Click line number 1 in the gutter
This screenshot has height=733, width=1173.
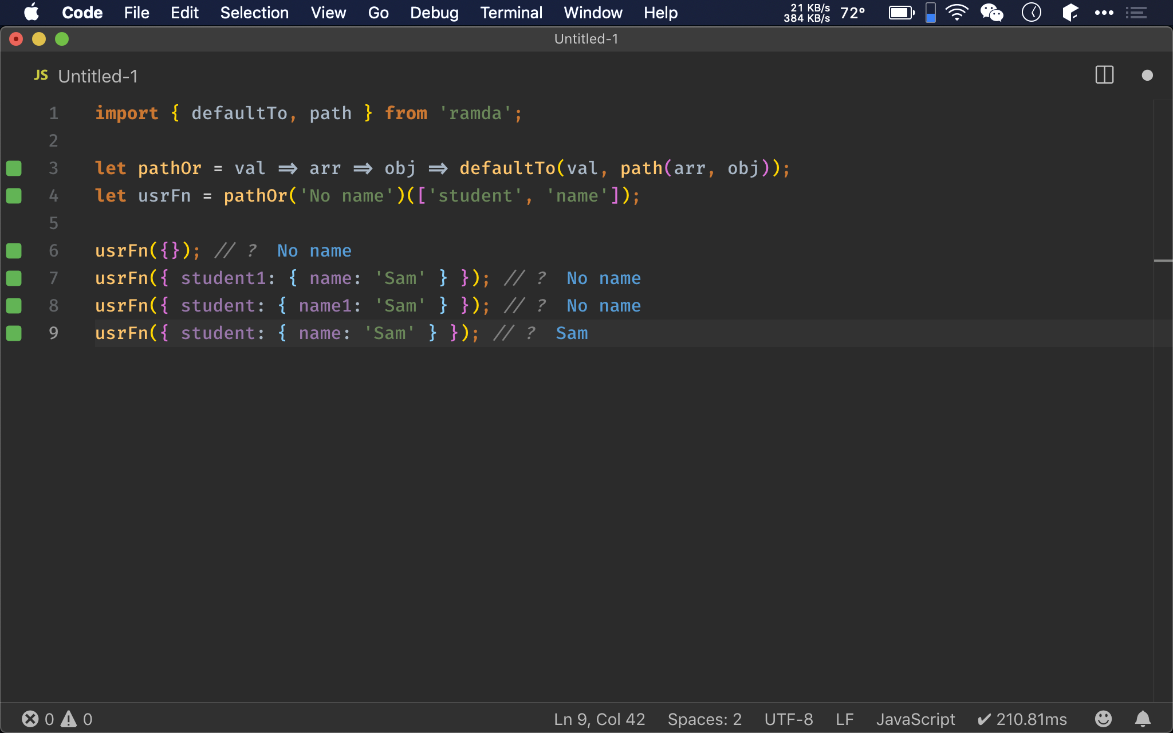coord(53,113)
